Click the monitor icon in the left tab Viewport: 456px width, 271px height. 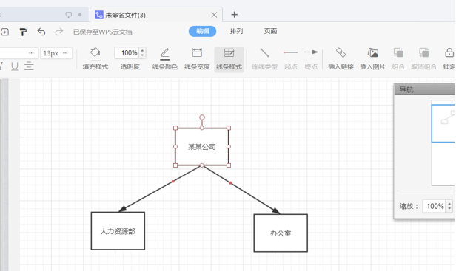tap(69, 15)
